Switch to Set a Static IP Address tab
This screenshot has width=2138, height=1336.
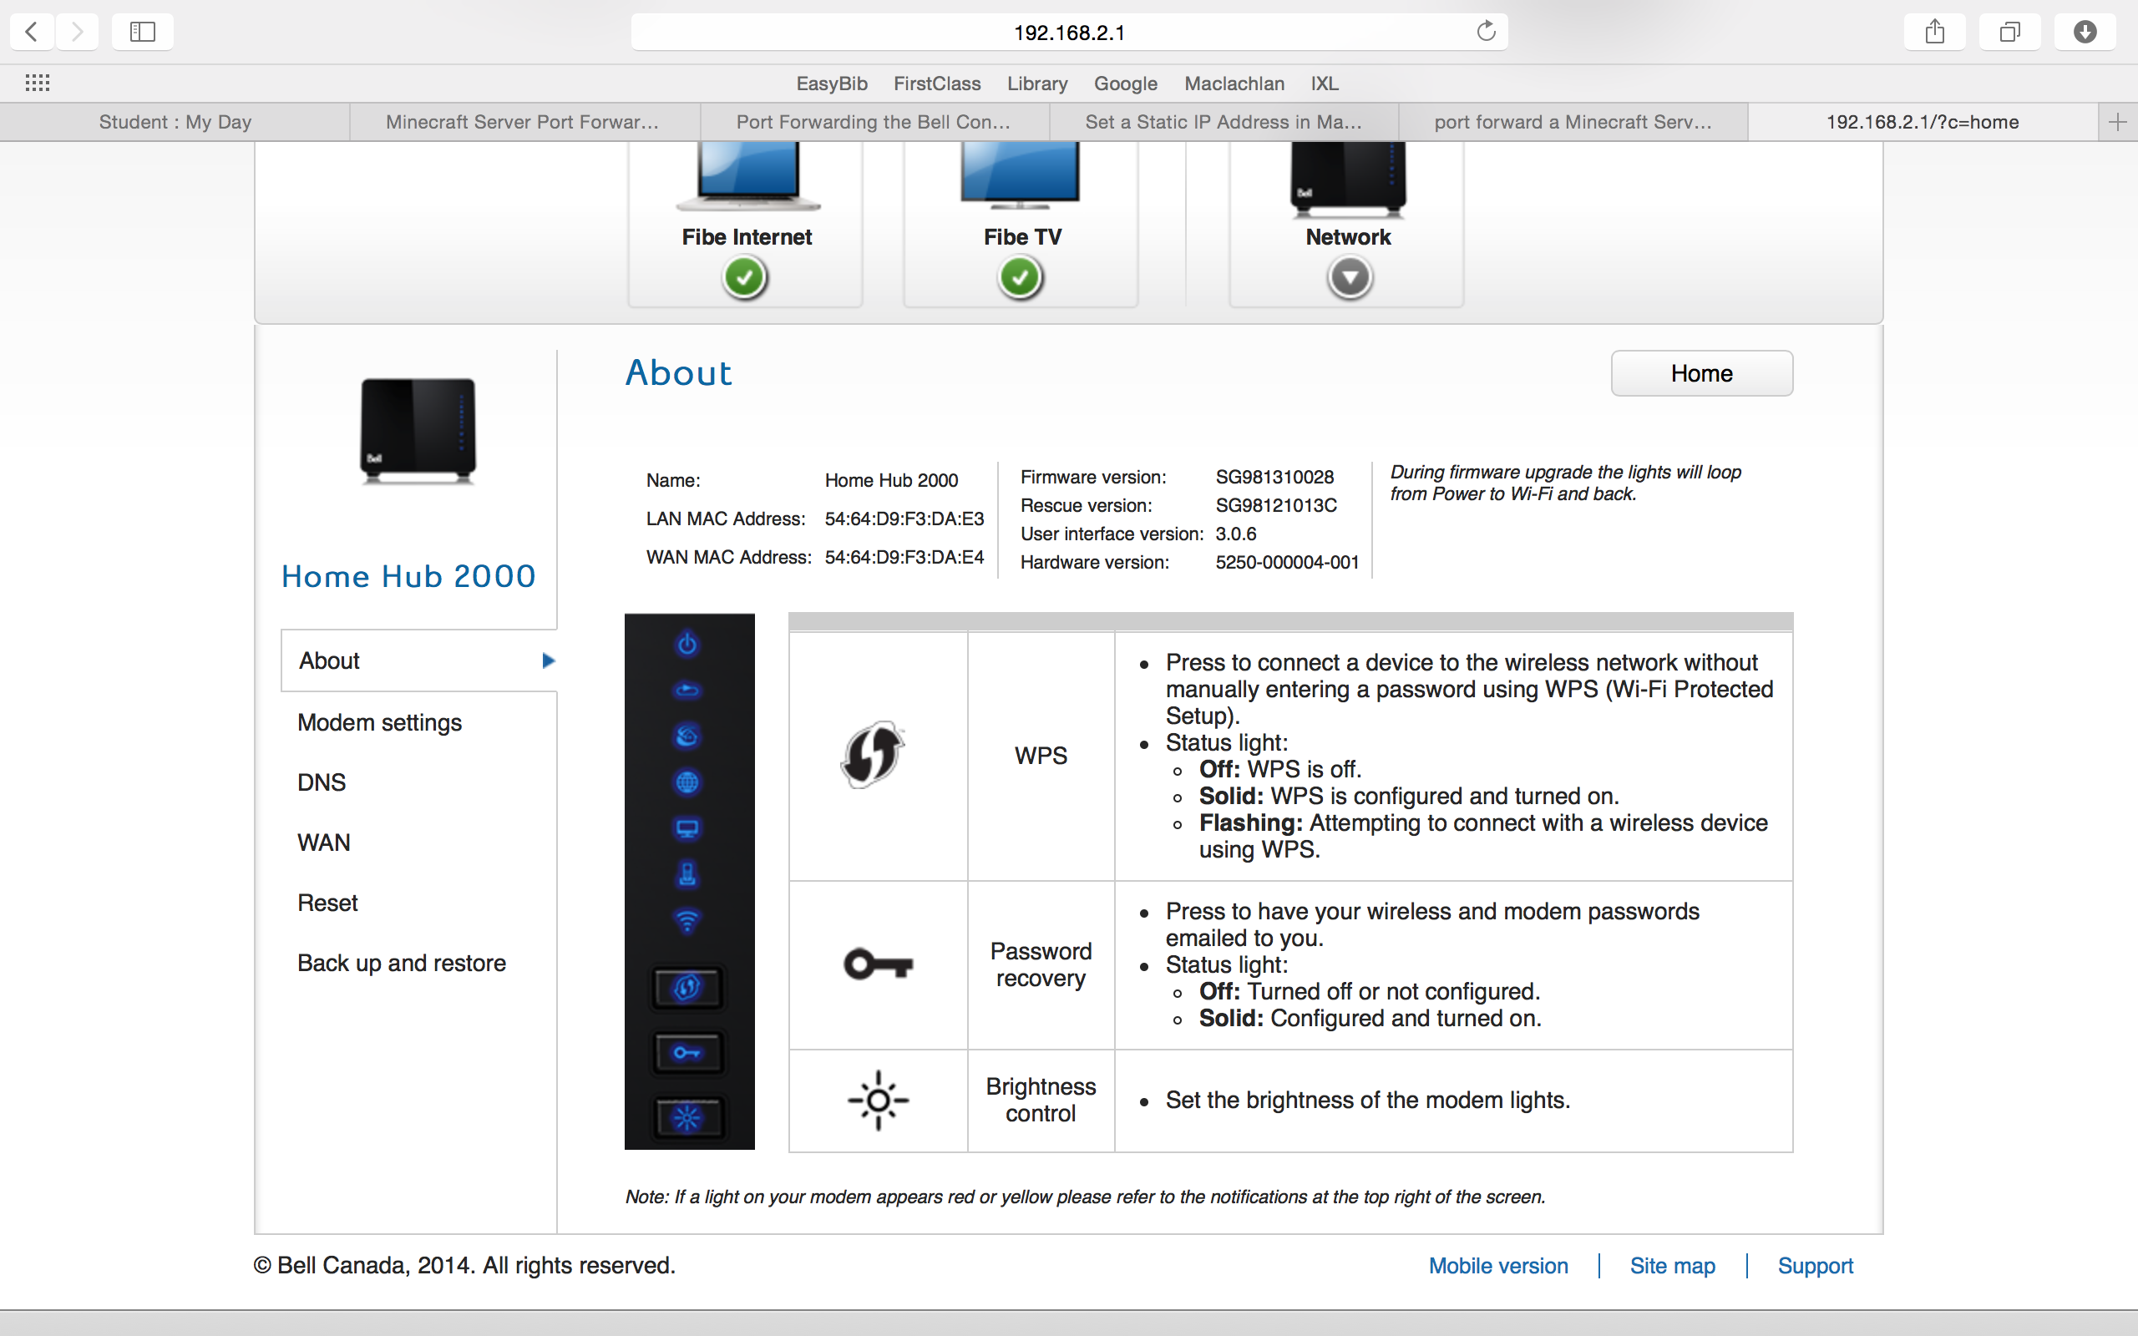point(1224,122)
